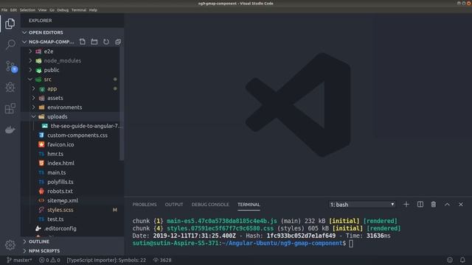Open the View menu
This screenshot has width=472, height=265.
43,10
